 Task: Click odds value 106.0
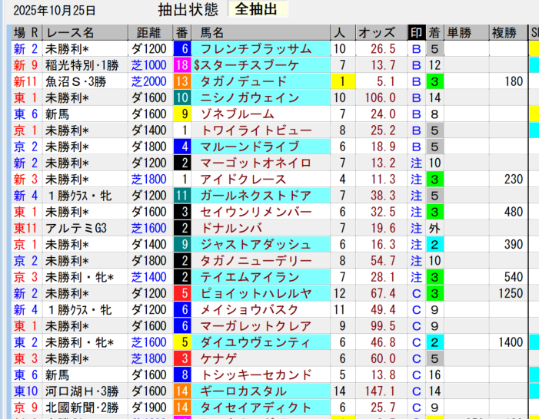[x=380, y=97]
